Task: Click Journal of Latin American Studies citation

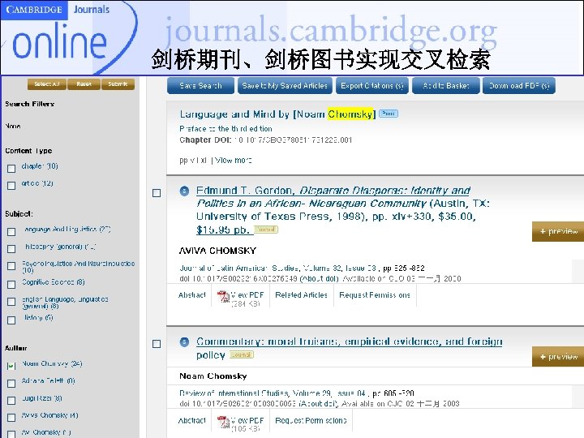Action: (x=302, y=268)
